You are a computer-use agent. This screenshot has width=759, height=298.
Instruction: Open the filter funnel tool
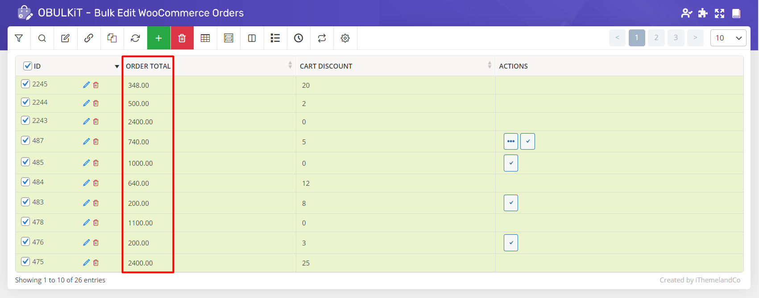tap(19, 38)
